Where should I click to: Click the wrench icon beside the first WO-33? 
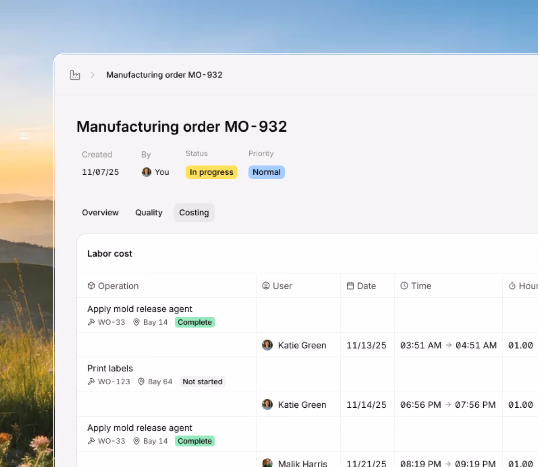[x=91, y=322]
